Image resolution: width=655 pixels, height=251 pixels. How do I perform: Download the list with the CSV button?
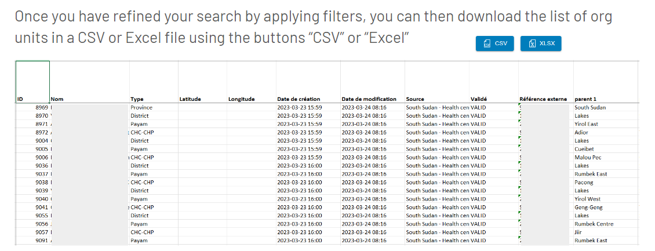tap(494, 43)
